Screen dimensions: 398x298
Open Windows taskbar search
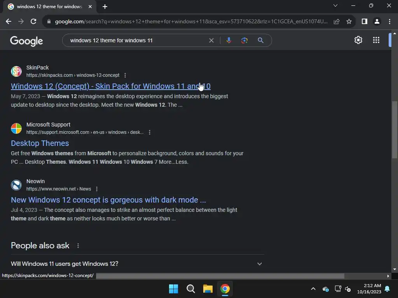(x=190, y=289)
